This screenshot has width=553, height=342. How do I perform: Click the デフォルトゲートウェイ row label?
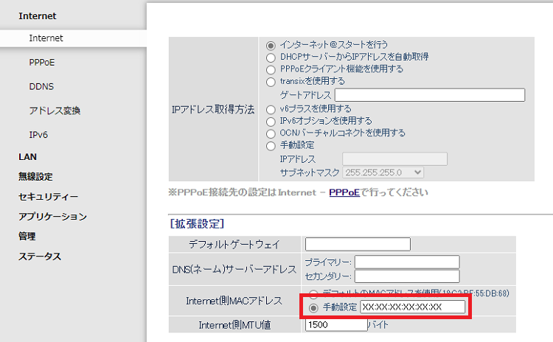point(234,244)
